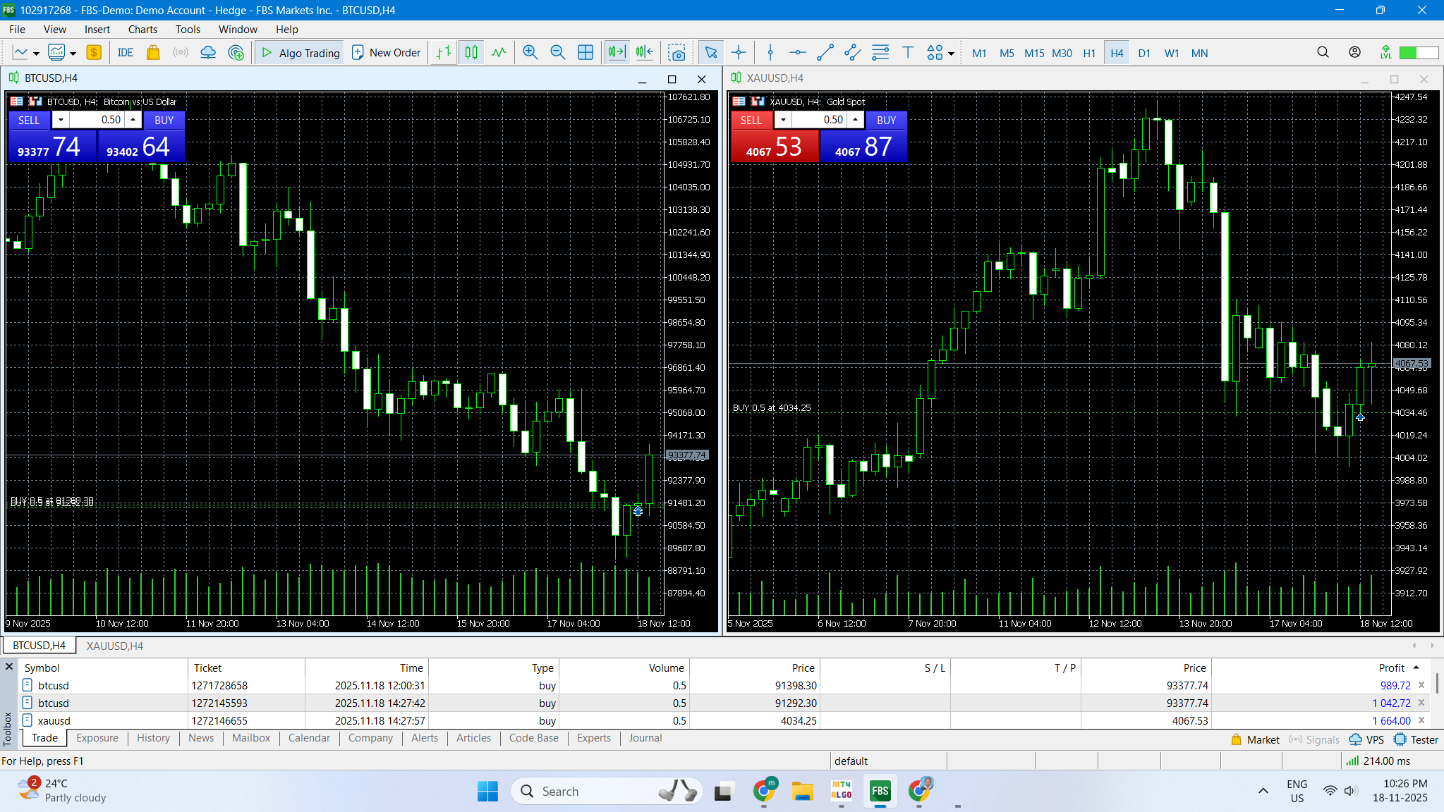
Task: Open the BTCUSD volume dropdown arrow
Action: point(61,120)
